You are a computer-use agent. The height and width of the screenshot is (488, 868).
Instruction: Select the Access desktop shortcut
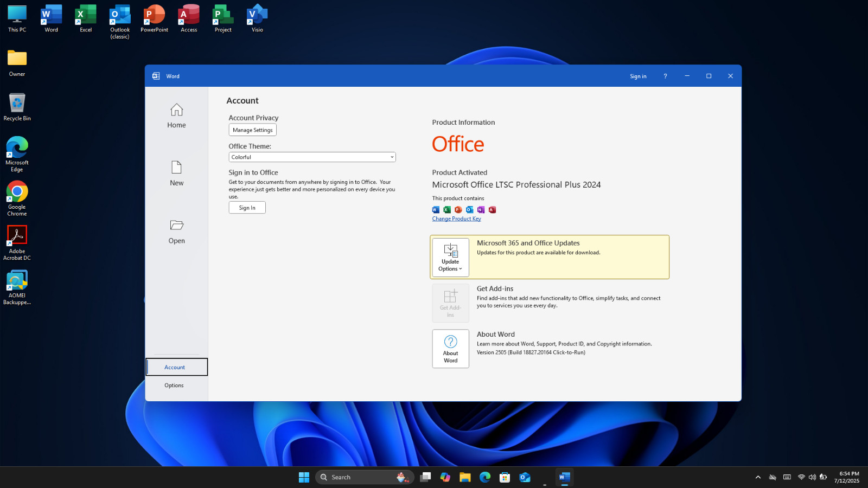(x=189, y=19)
